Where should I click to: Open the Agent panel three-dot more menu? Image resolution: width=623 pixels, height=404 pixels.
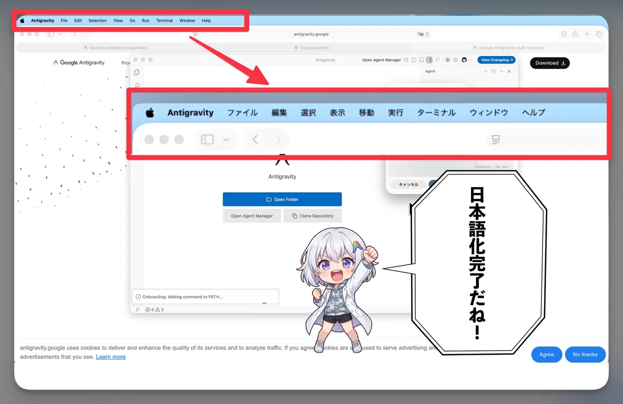point(502,72)
